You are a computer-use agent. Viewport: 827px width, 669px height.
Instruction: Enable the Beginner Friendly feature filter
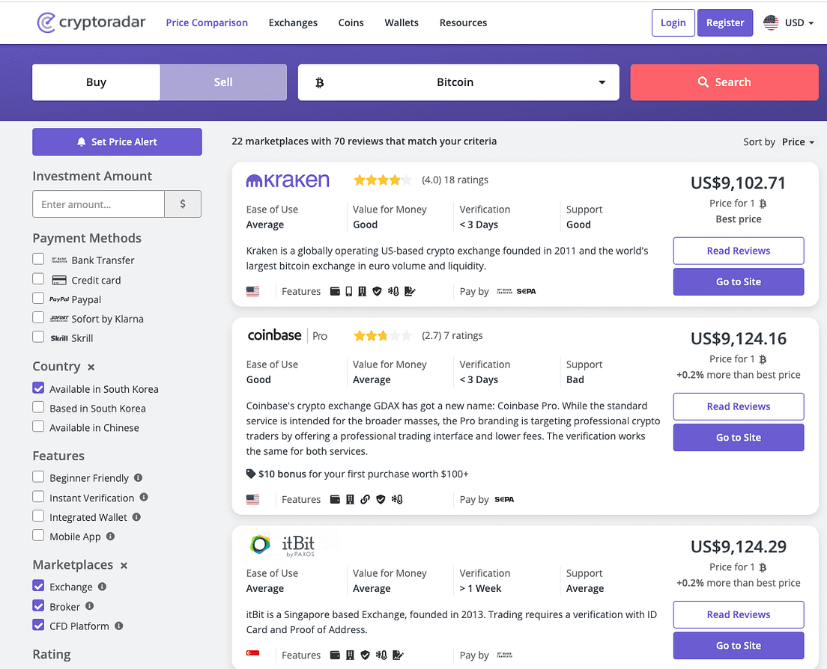pyautogui.click(x=37, y=477)
